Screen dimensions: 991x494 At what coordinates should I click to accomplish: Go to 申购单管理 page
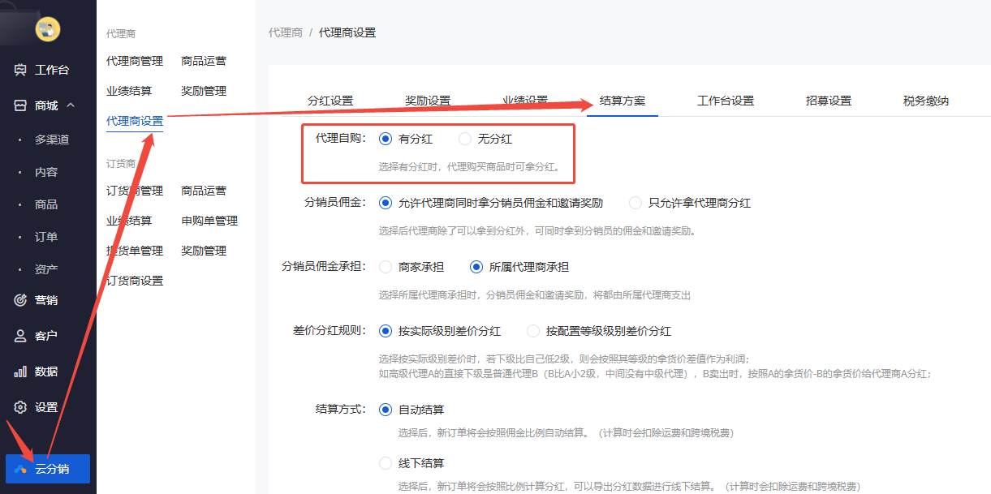pyautogui.click(x=209, y=221)
